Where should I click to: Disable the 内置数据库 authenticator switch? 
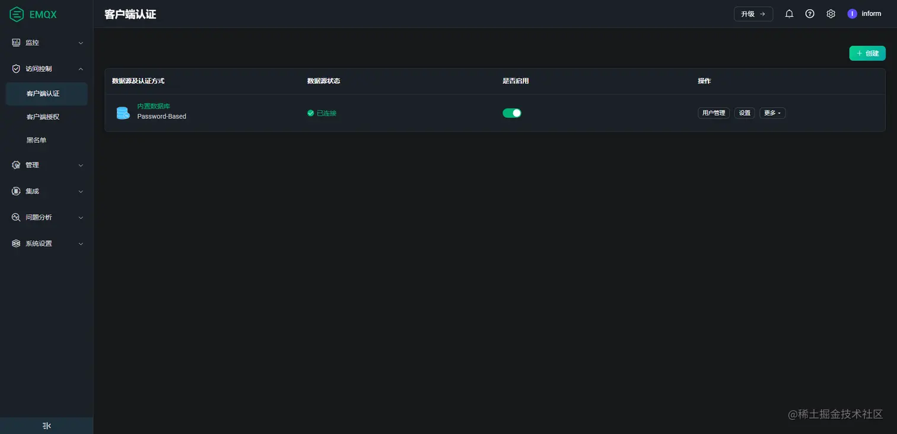point(512,113)
